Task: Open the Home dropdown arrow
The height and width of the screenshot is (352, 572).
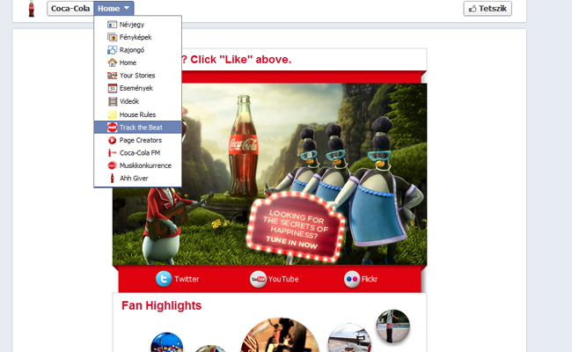Action: click(127, 8)
